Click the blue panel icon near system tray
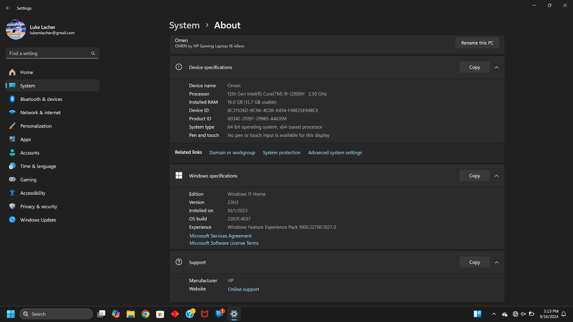 point(477,314)
